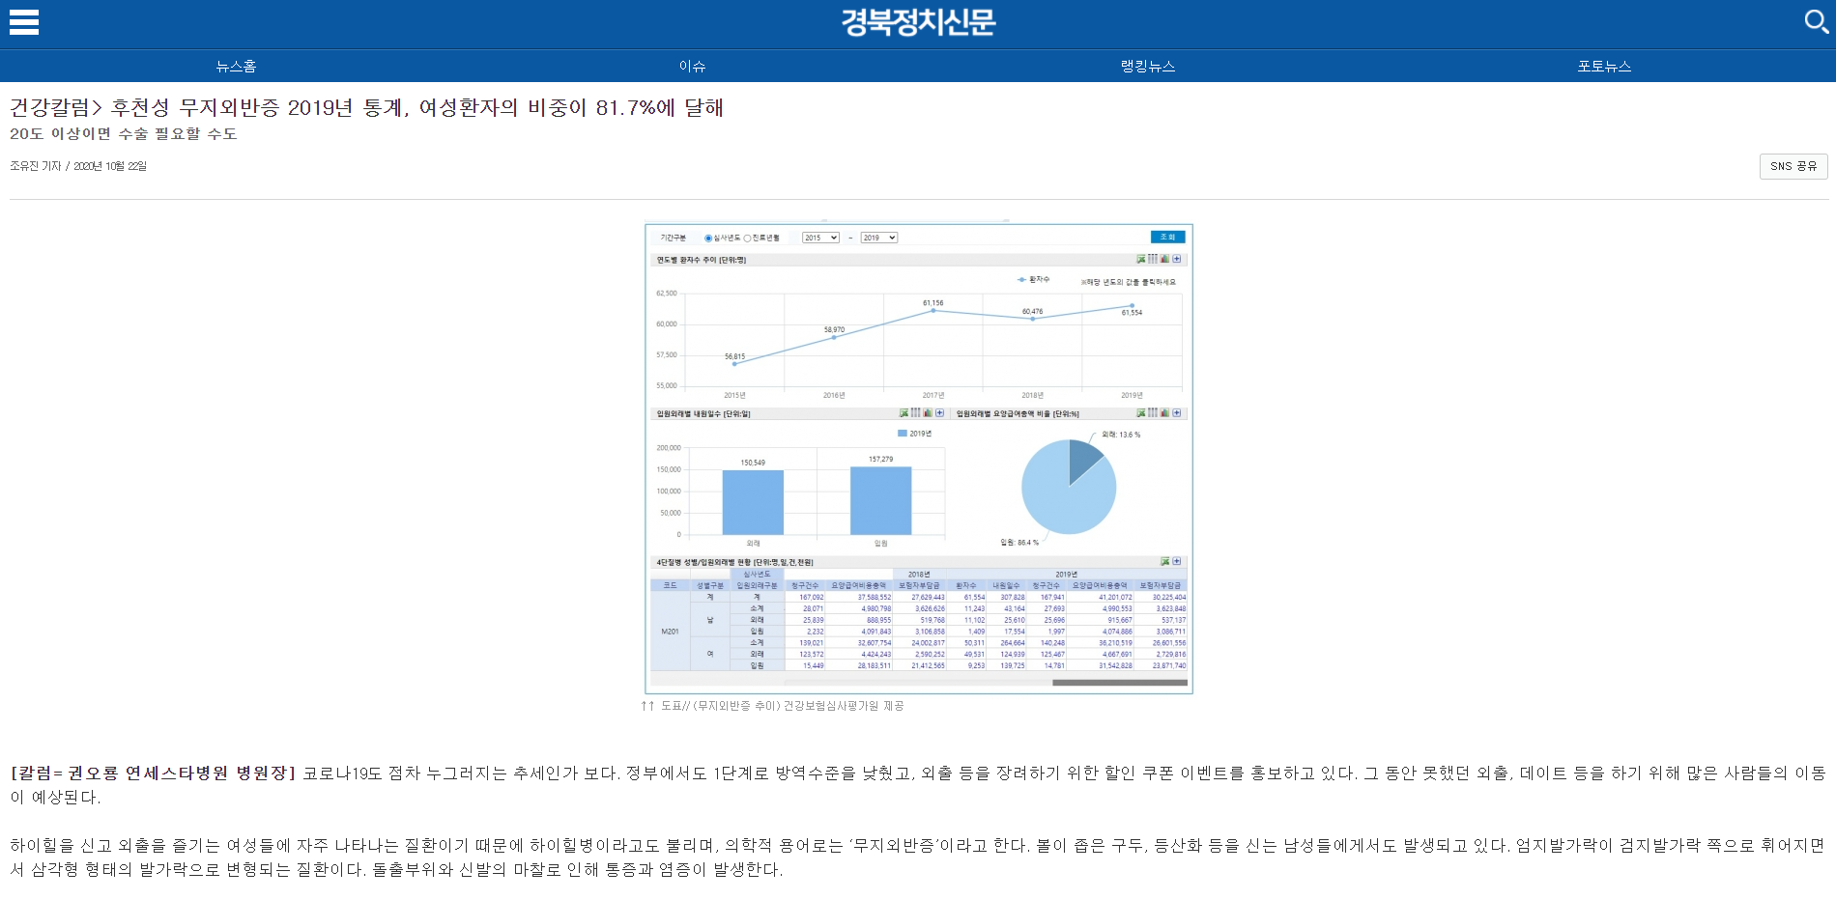Click the table cell value 167,092

click(811, 597)
